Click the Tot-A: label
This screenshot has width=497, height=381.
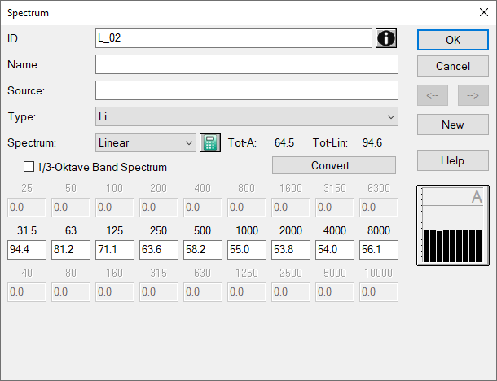pyautogui.click(x=242, y=142)
